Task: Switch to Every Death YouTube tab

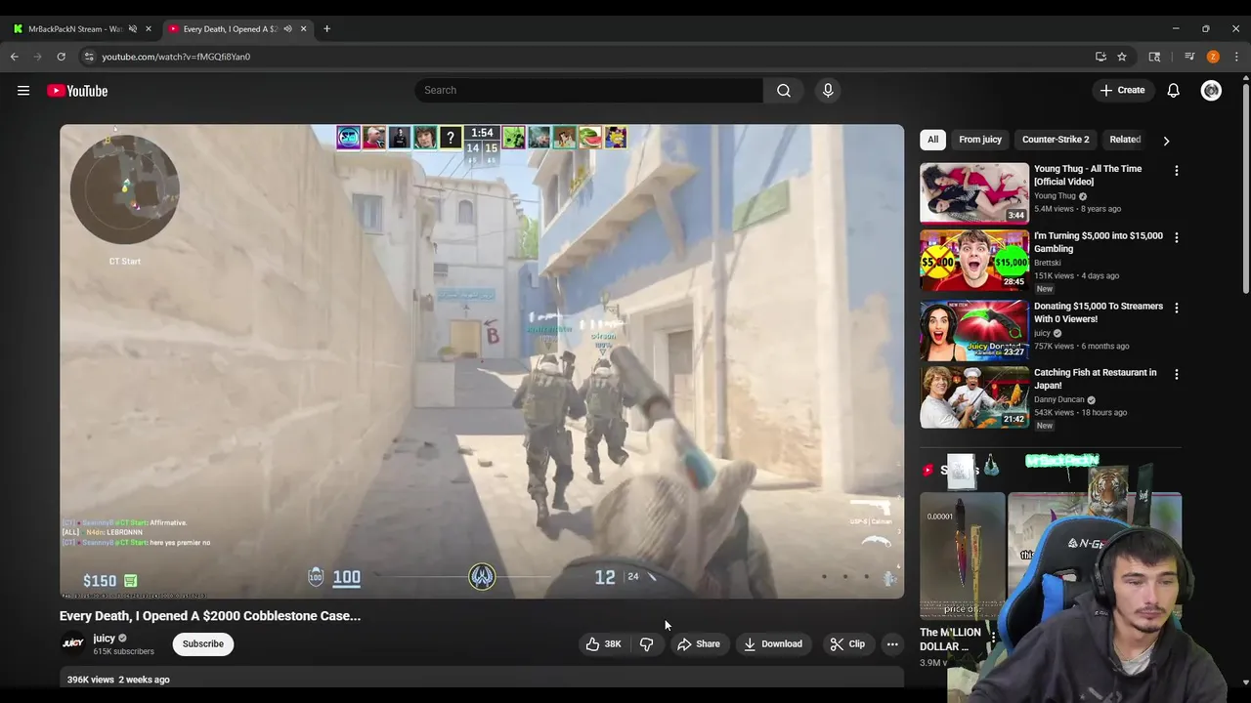Action: (x=230, y=28)
